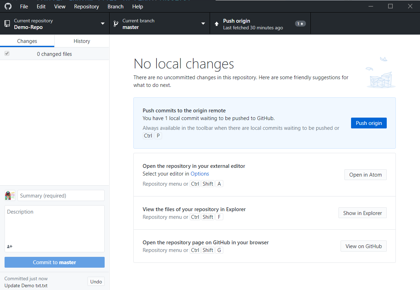The width and height of the screenshot is (420, 290).
Task: Expand the Current branch dropdown arrow
Action: click(x=203, y=24)
